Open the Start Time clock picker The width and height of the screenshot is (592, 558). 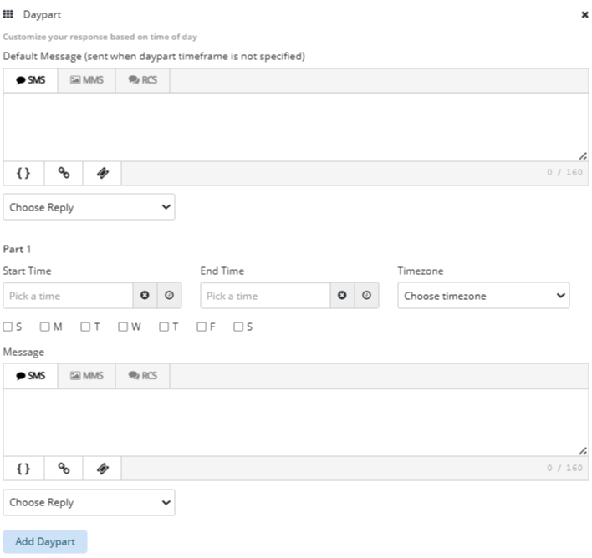click(169, 296)
